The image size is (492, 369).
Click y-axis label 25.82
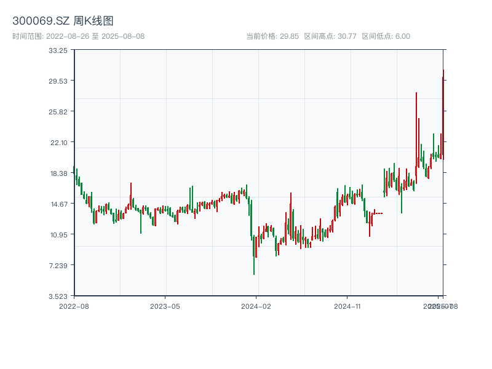pos(58,112)
